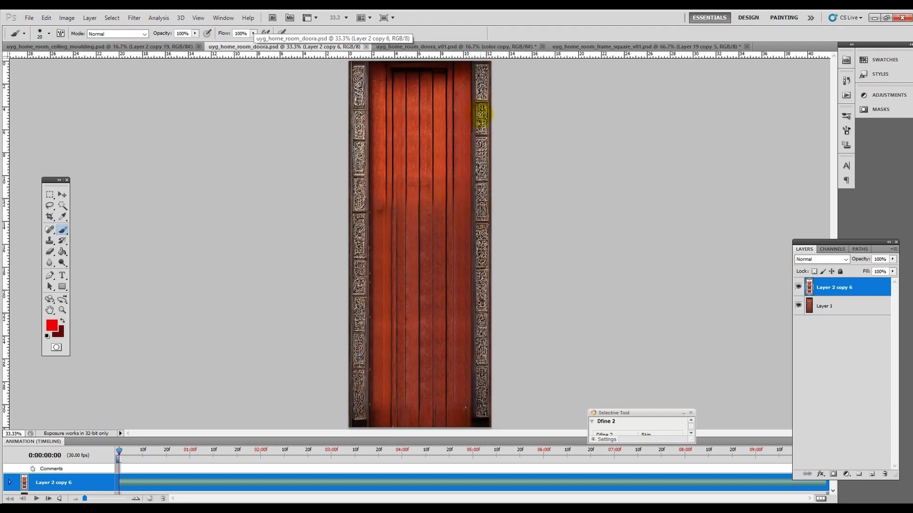Select the Dodge tool
This screenshot has height=513, width=913.
(62, 262)
